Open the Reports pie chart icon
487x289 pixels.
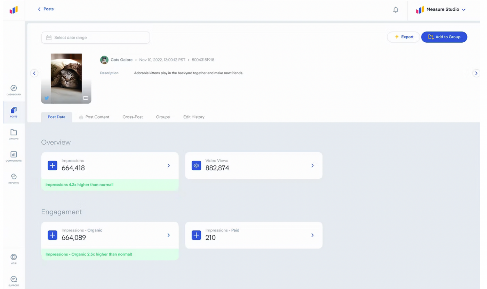[x=14, y=177]
